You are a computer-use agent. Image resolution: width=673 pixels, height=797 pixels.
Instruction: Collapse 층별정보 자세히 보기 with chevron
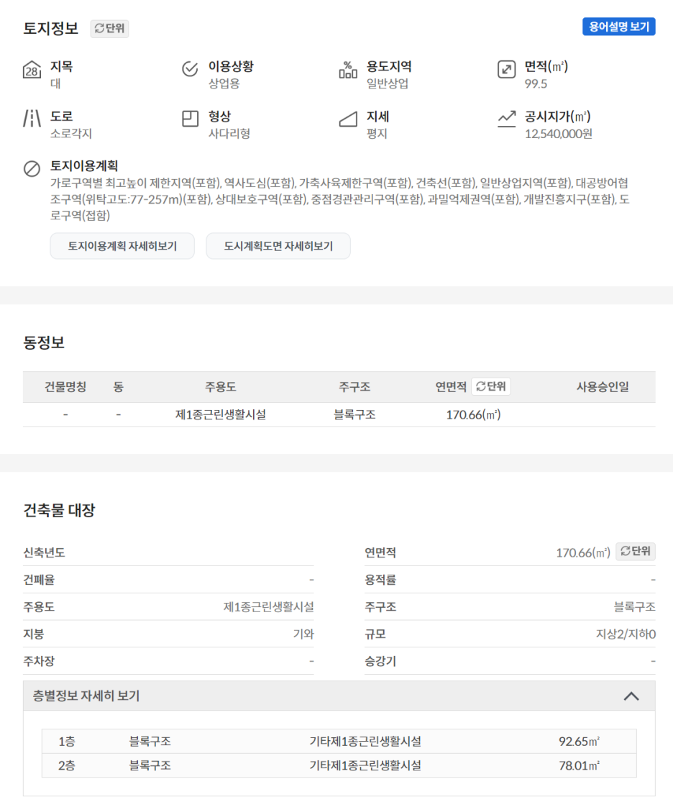(x=631, y=696)
